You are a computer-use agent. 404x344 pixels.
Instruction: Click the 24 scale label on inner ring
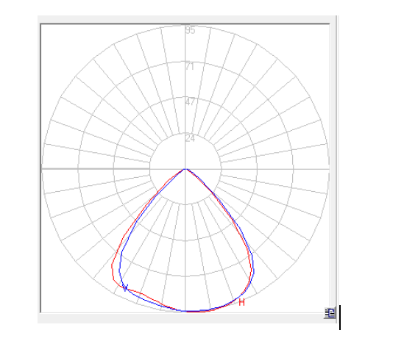point(190,138)
